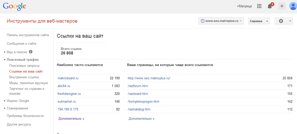Image resolution: width=297 pixels, height=134 pixels.
Task: Click Дополнительно under Ваши страницы
Action: pyautogui.click(x=142, y=119)
